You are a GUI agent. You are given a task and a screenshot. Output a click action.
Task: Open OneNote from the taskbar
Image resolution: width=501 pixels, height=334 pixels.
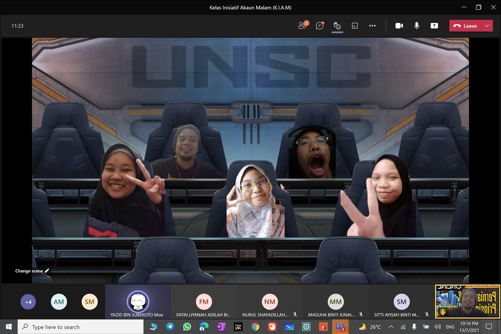221,327
